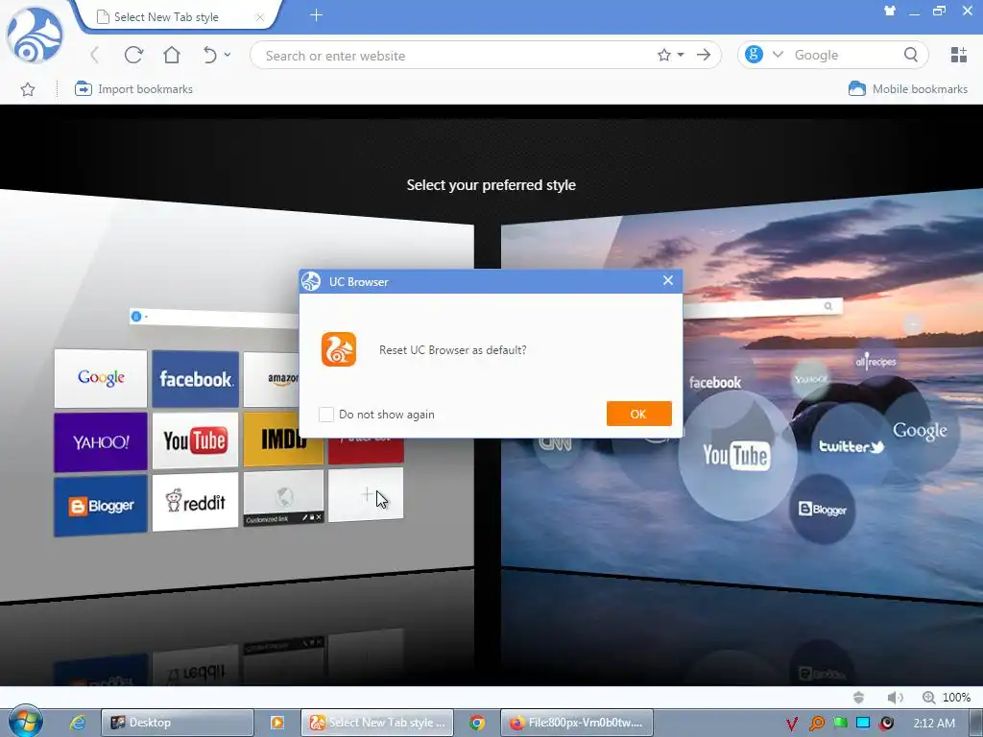Focus the Google search box
Viewport: 983px width, 737px height.
847,55
